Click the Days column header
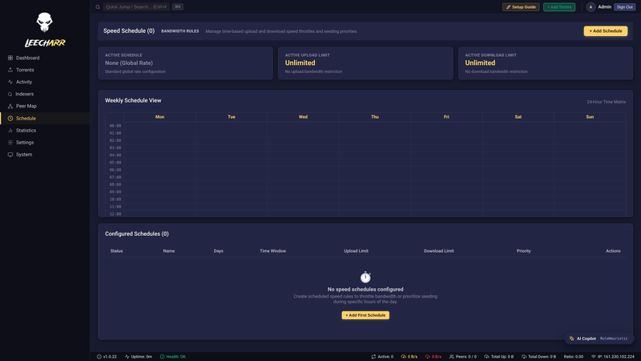Image resolution: width=641 pixels, height=361 pixels. point(218,251)
